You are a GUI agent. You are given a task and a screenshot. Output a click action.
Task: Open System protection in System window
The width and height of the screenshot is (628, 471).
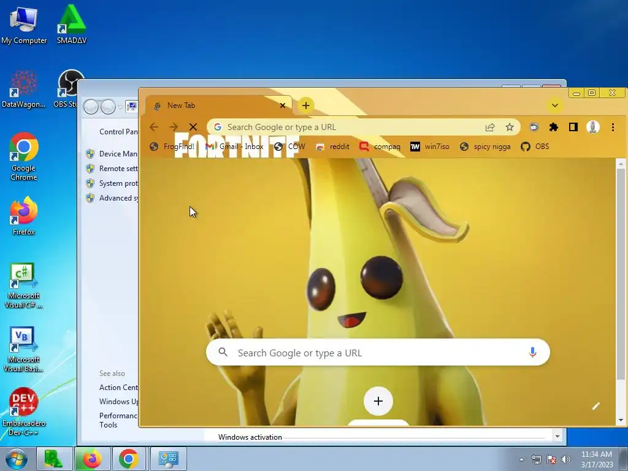pyautogui.click(x=118, y=183)
